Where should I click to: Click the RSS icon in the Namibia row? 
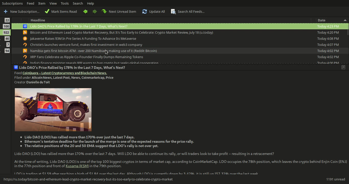click(25, 51)
